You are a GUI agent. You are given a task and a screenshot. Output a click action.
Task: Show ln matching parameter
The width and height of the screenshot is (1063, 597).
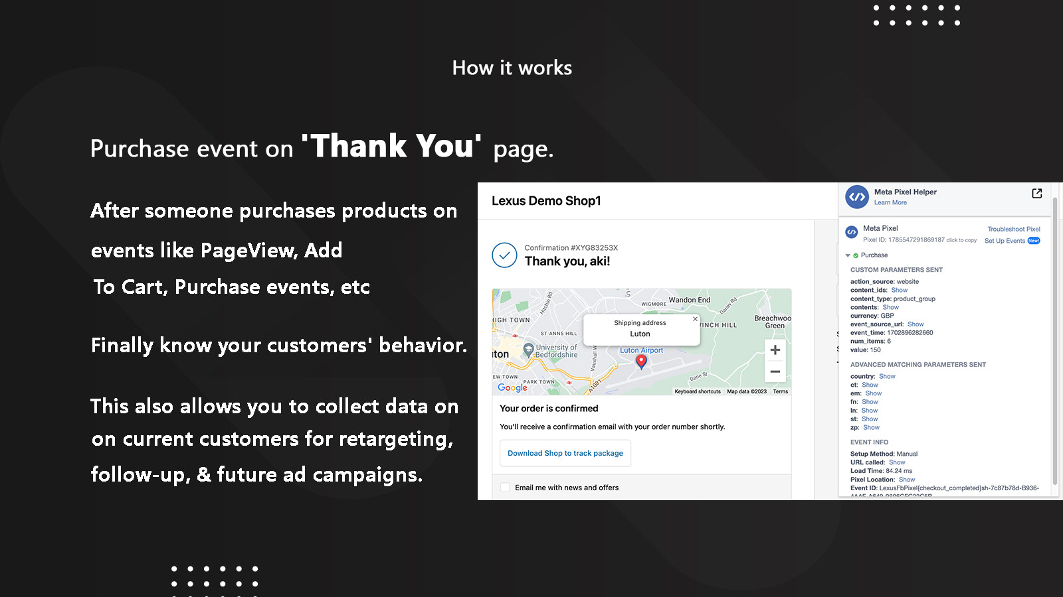coord(870,411)
